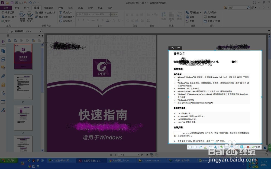271x169 pixels.
Task: Switch to the 保护 ribbon tab
Action: [90, 8]
